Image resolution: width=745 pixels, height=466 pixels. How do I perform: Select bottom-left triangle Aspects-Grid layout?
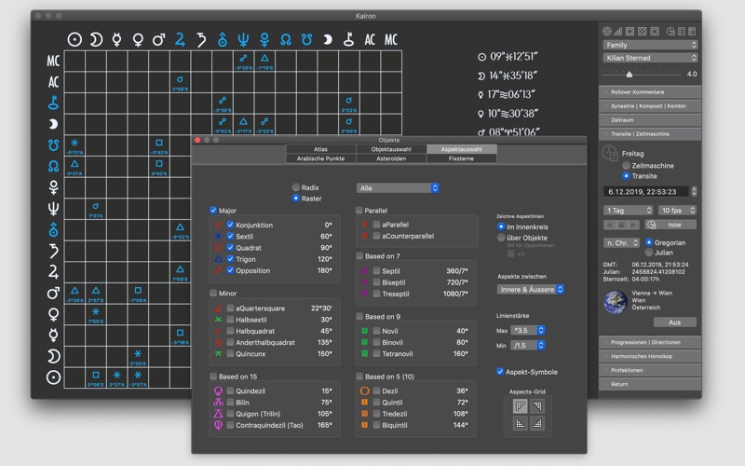521,423
